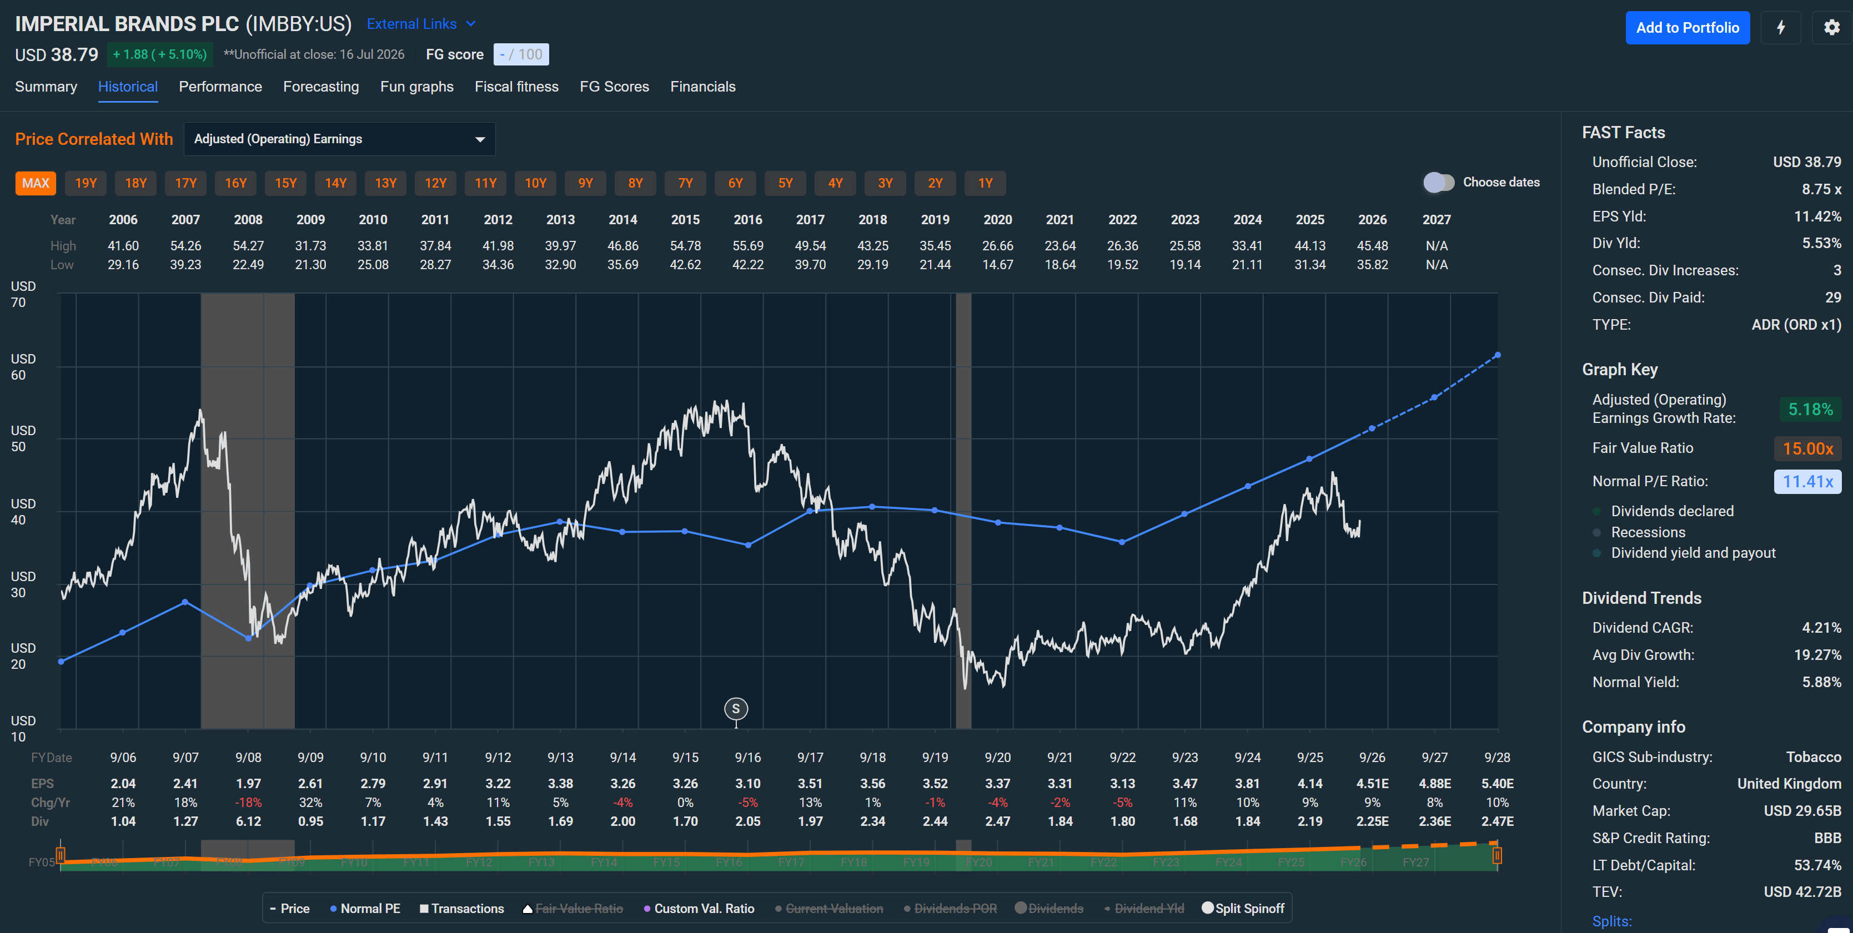The width and height of the screenshot is (1853, 933).
Task: Toggle Recessions in Graph Key
Action: point(1639,532)
